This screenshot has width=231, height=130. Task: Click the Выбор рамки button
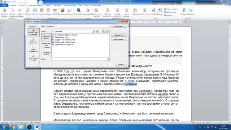[x=119, y=39]
